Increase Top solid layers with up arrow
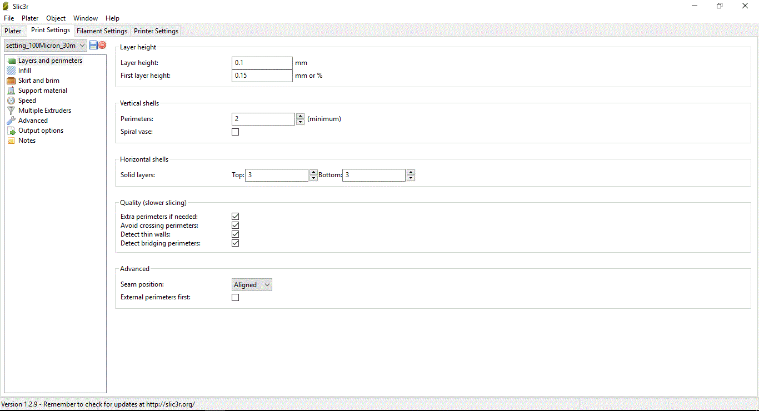This screenshot has height=411, width=759. coord(313,172)
